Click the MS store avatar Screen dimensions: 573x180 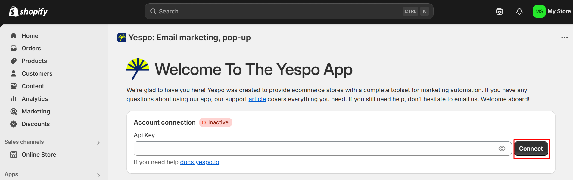coord(539,11)
